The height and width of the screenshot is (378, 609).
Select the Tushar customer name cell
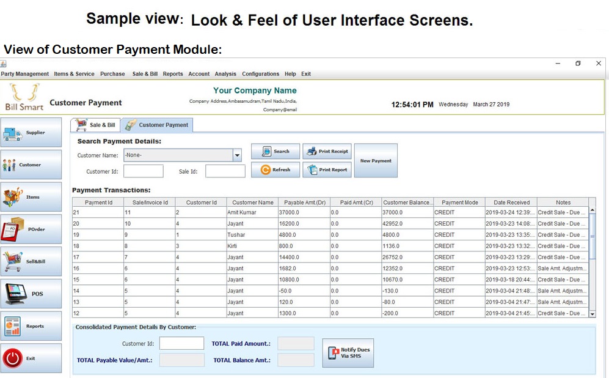[x=253, y=235]
